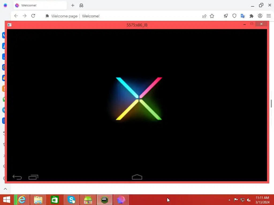Tap the Android recent apps button
The image size is (274, 205).
coord(33,177)
